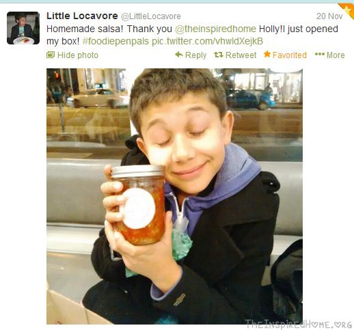
Task: Click the Retweet text label
Action: (241, 55)
